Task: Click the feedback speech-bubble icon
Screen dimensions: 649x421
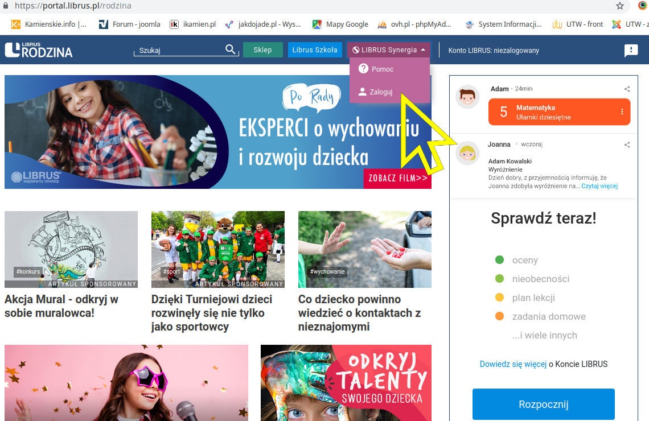Action: click(631, 51)
